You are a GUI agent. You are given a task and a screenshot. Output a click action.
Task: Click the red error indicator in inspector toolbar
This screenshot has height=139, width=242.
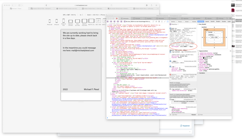click(x=117, y=18)
